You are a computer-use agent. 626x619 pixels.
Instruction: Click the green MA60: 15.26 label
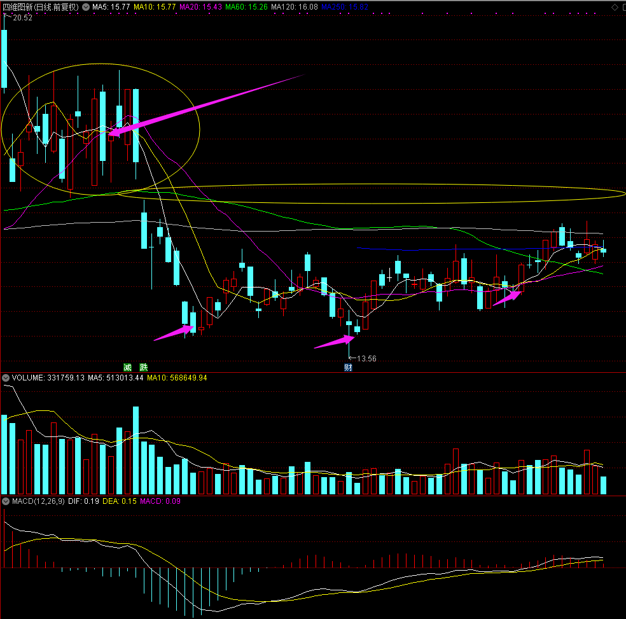tap(246, 7)
